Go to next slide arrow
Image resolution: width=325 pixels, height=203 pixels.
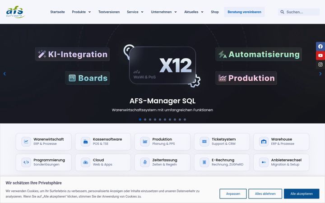tap(320, 74)
